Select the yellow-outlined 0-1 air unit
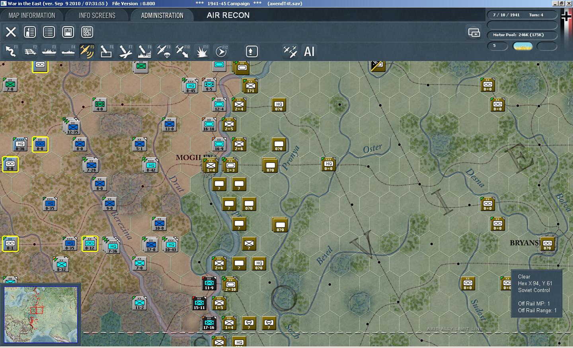The image size is (573, 348). (10, 244)
